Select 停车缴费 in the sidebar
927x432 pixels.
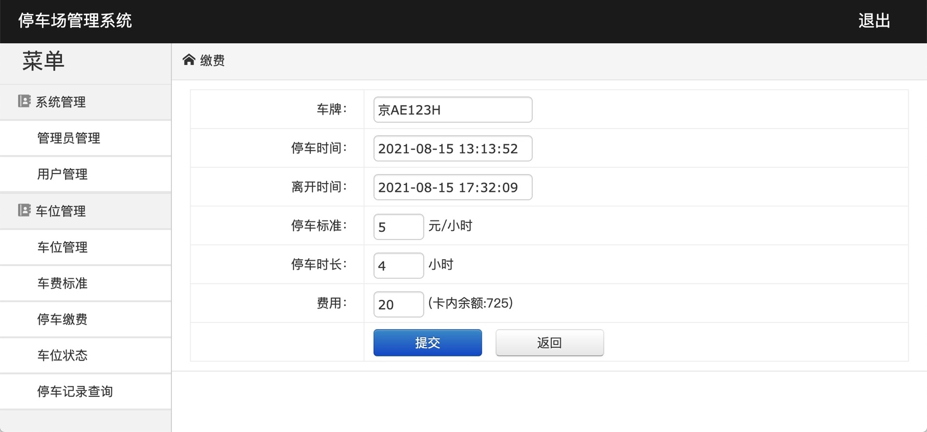click(62, 319)
